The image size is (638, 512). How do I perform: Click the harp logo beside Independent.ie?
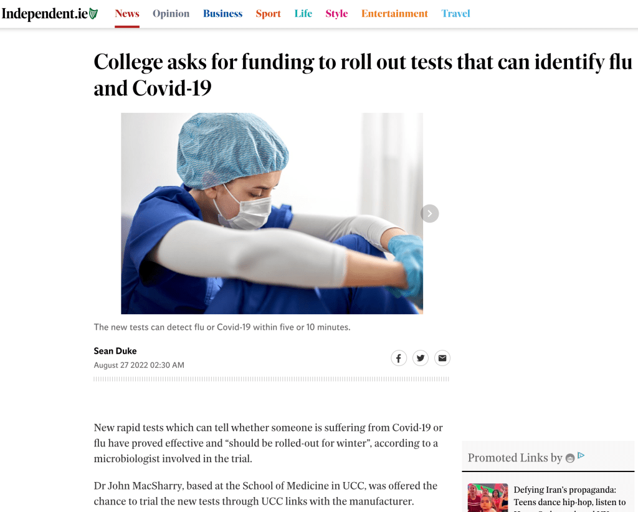click(93, 14)
